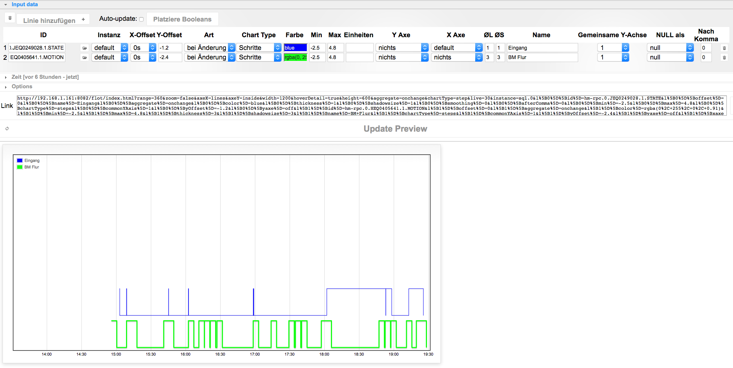Click the Chart Type column header

(259, 35)
